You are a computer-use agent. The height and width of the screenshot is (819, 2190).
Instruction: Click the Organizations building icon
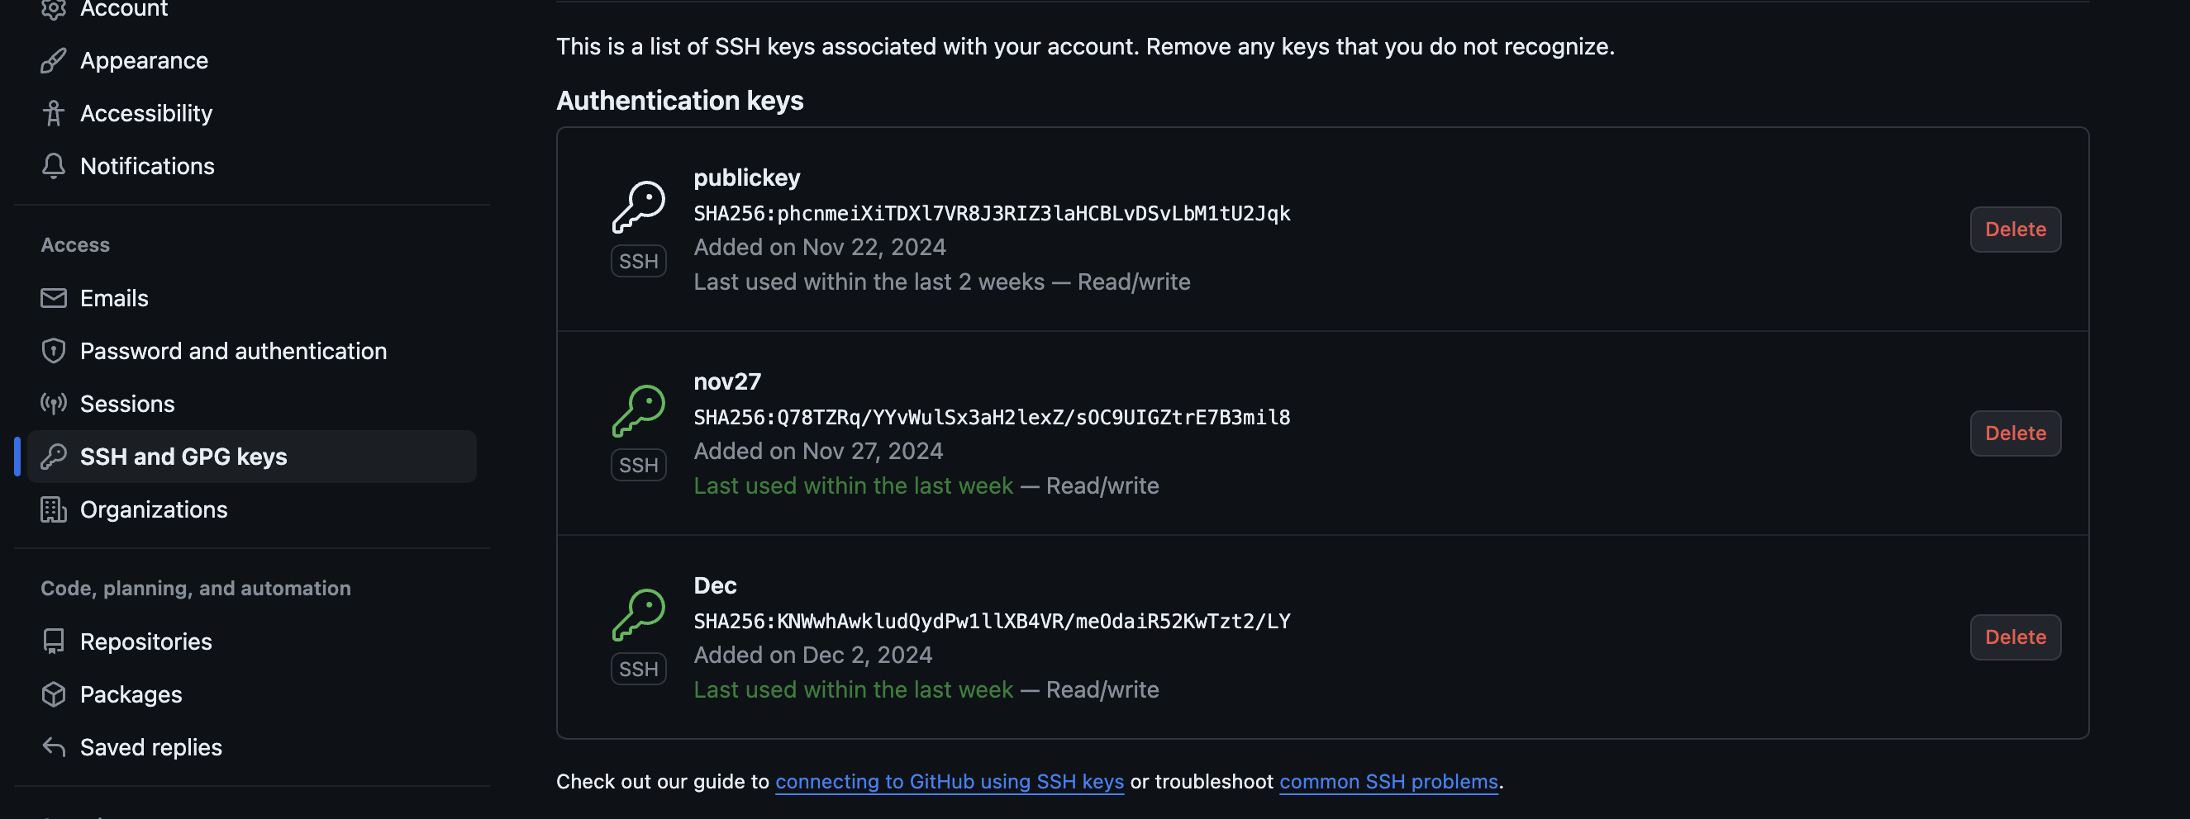click(x=54, y=509)
